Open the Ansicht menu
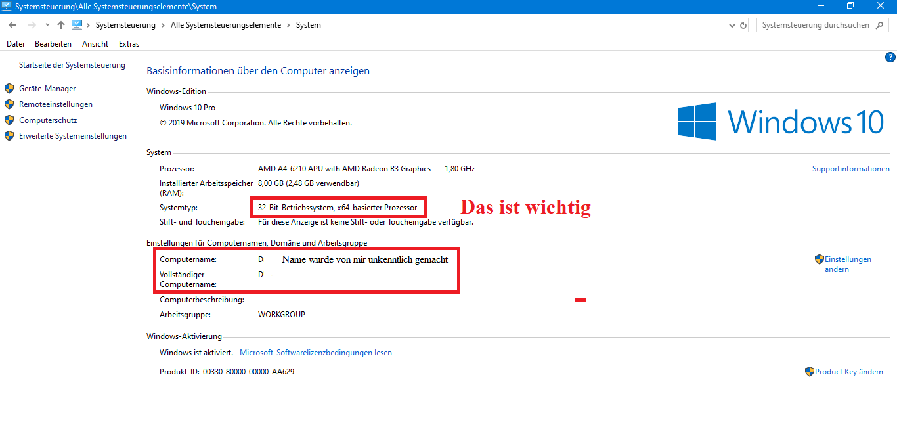The width and height of the screenshot is (897, 427). (95, 44)
